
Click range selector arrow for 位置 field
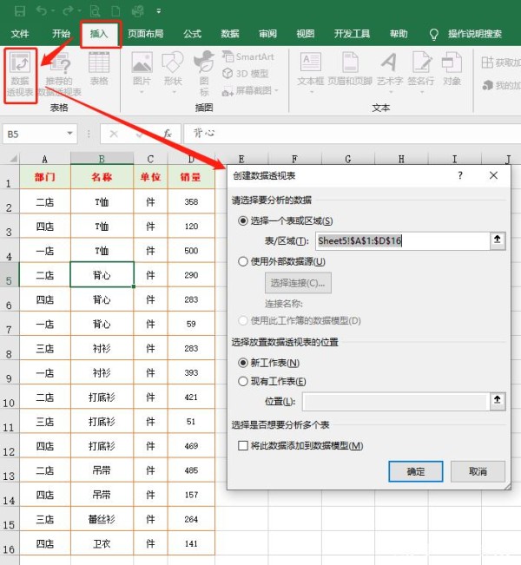[498, 401]
